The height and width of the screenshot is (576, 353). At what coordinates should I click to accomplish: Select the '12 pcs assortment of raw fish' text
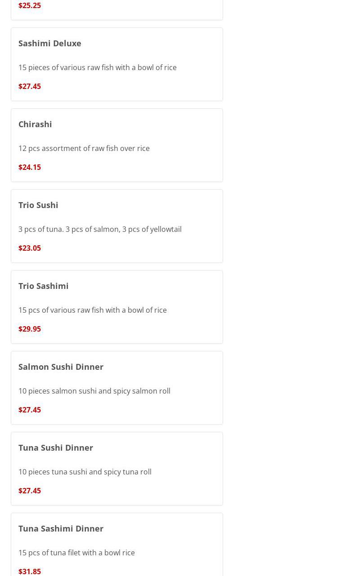(84, 148)
